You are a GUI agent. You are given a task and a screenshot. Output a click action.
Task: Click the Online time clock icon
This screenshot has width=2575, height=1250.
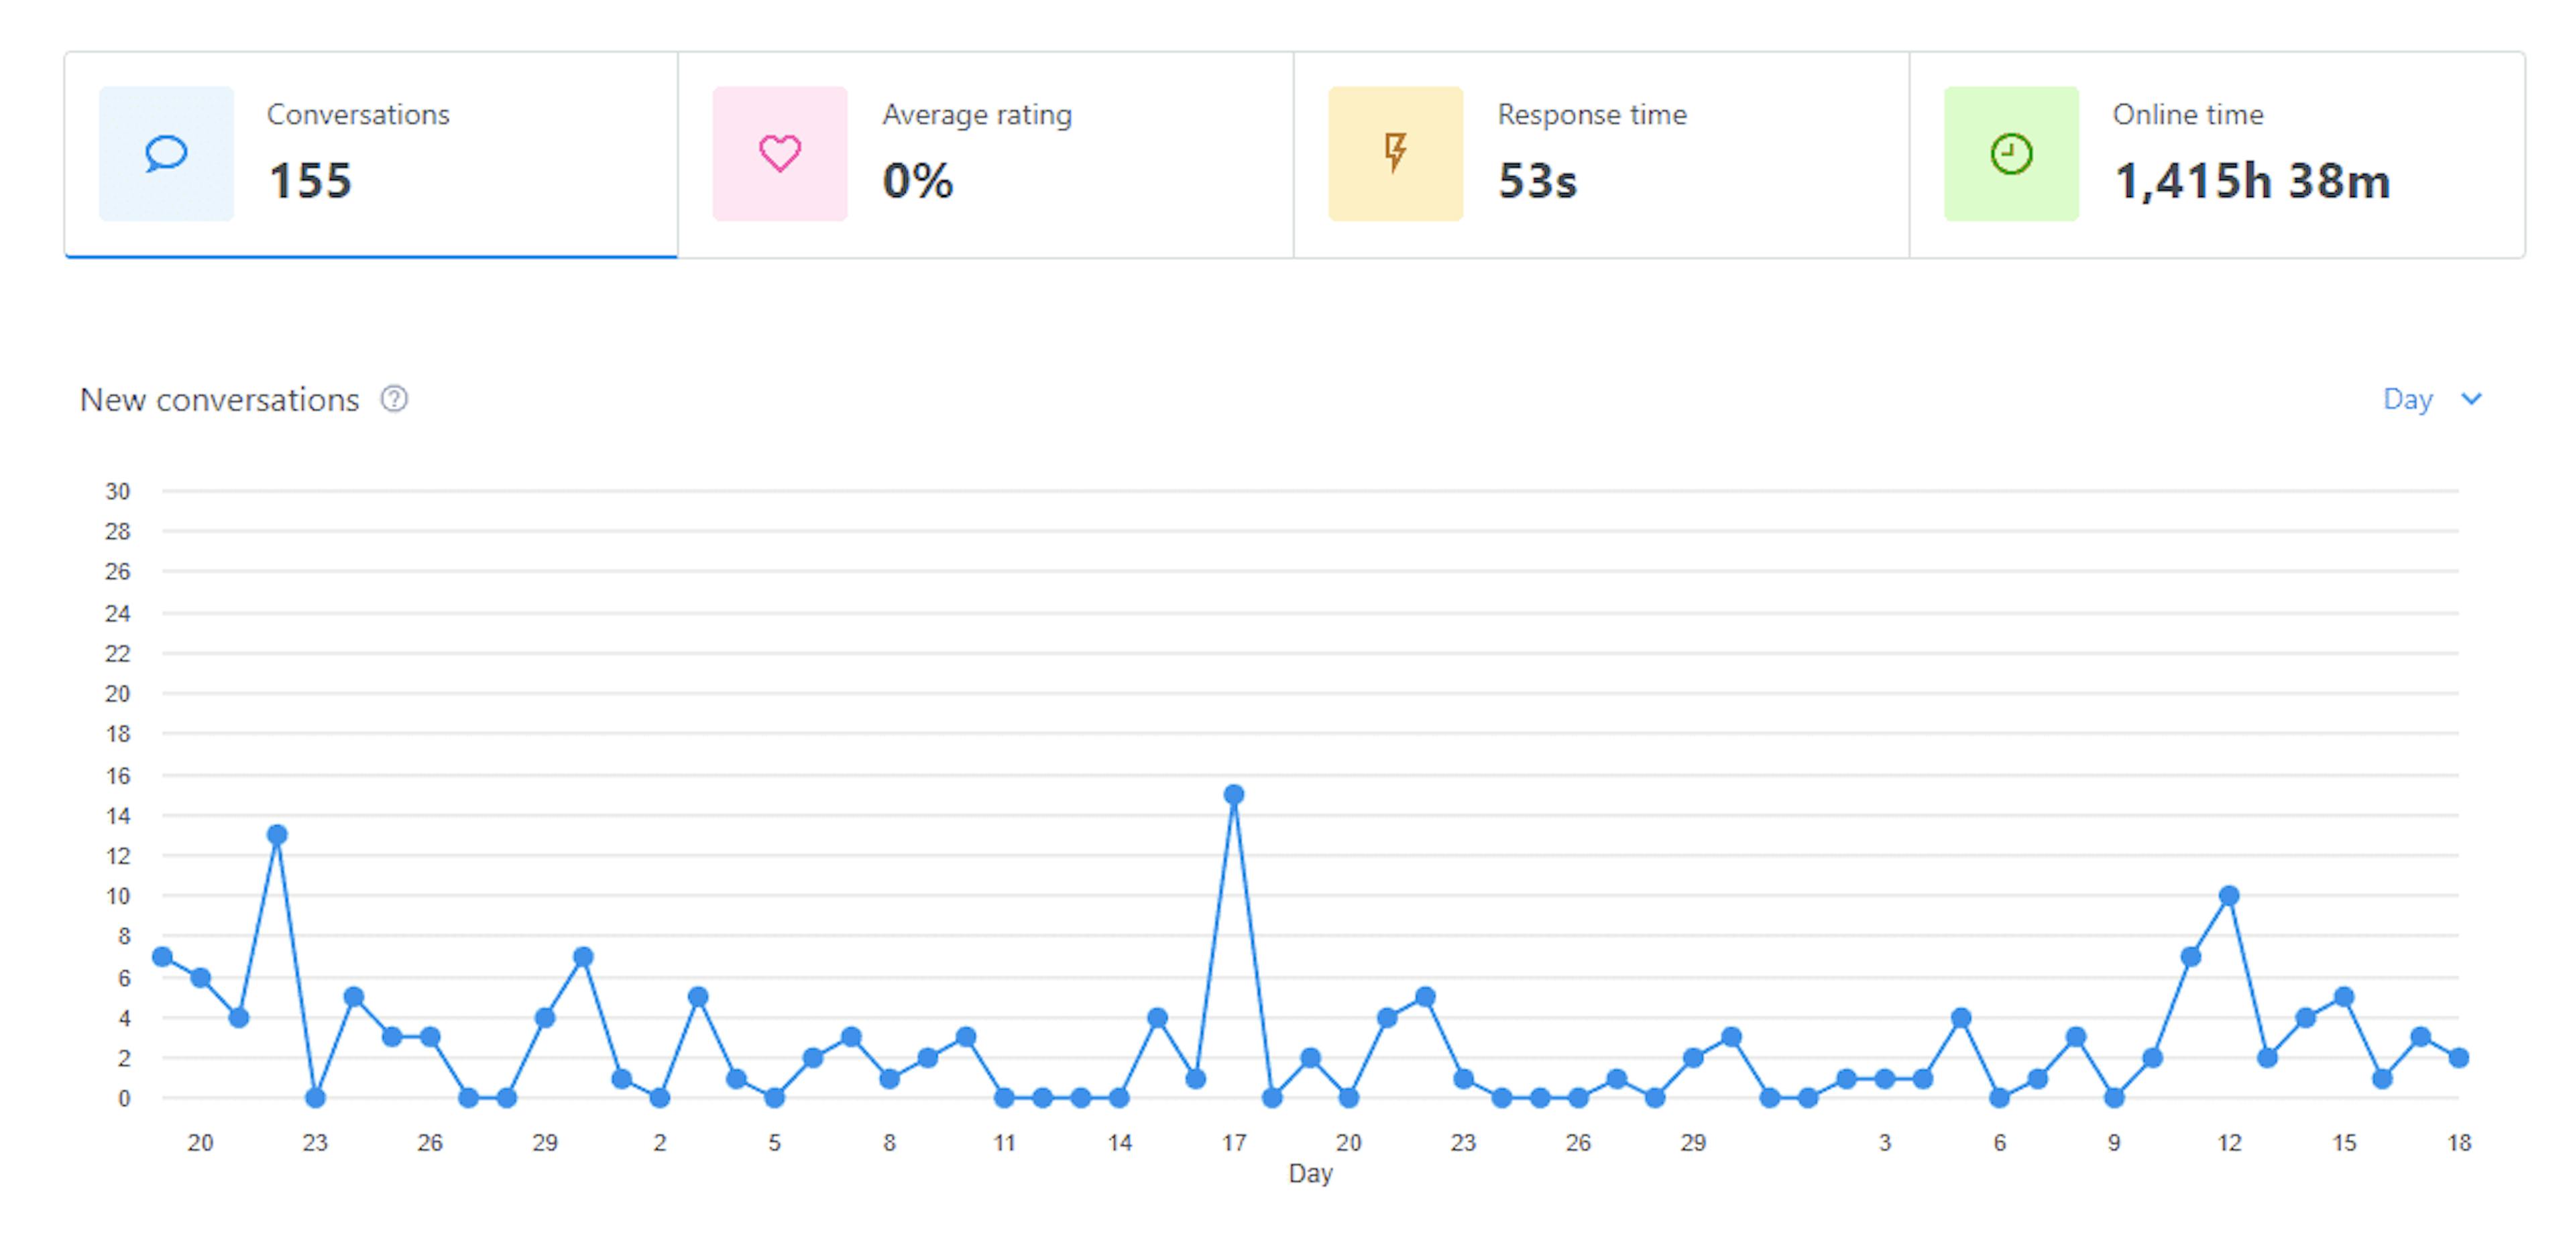[x=2011, y=154]
